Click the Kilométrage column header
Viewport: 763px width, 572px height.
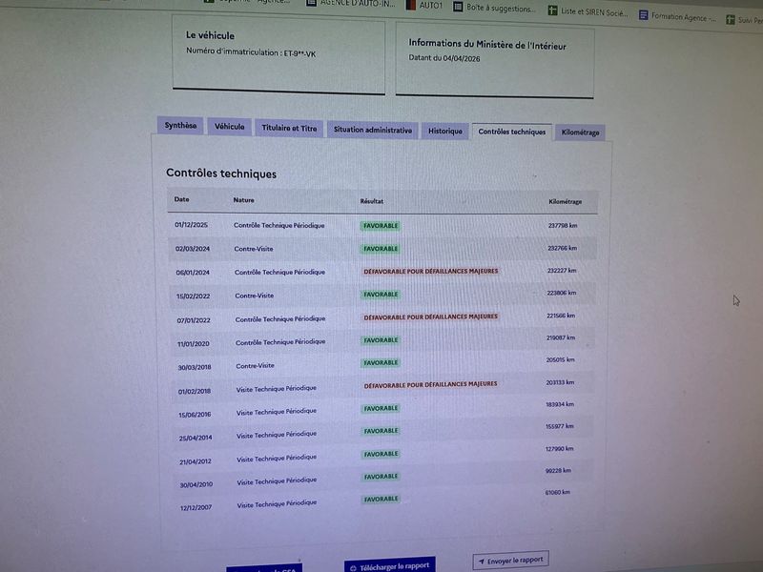tap(565, 201)
